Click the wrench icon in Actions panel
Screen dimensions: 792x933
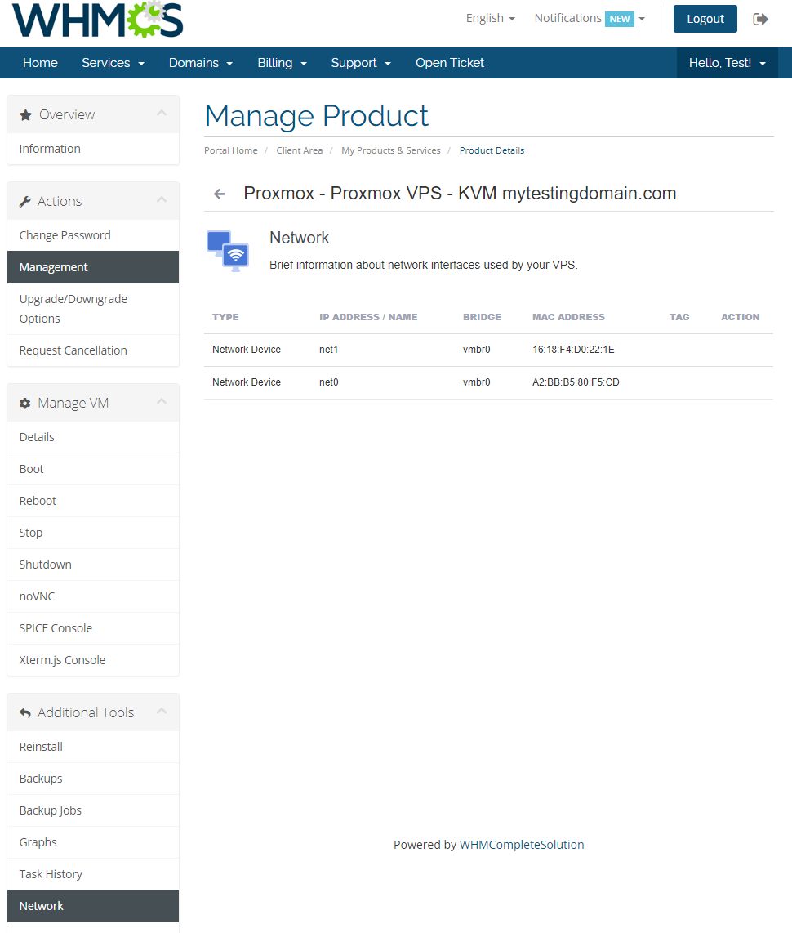[x=25, y=202]
